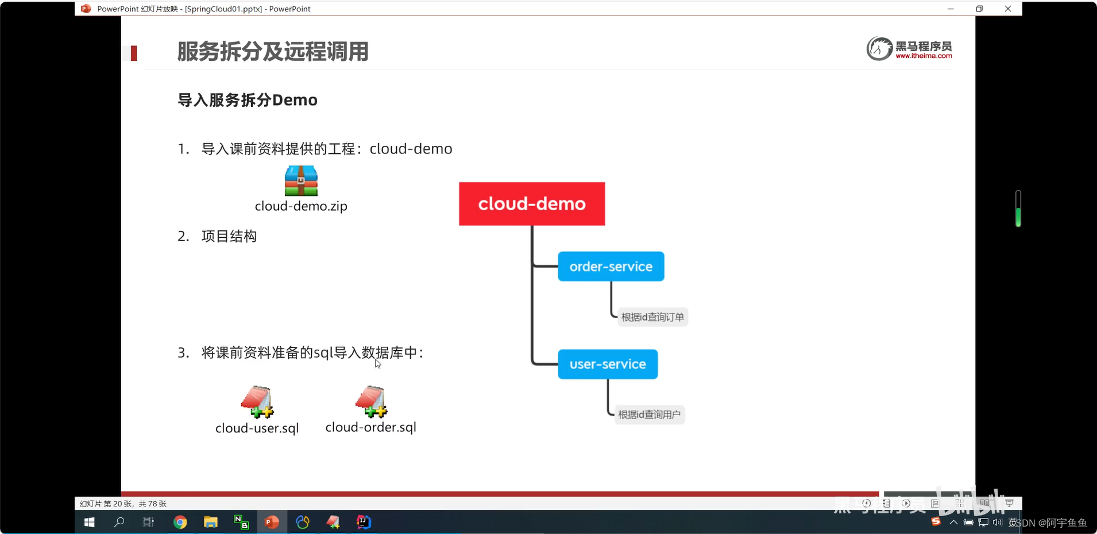
Task: Click the battery tray icon
Action: tap(968, 522)
